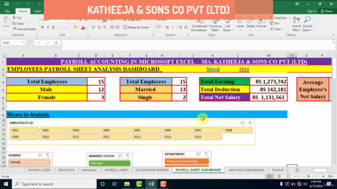Open the File tab

click(7, 11)
